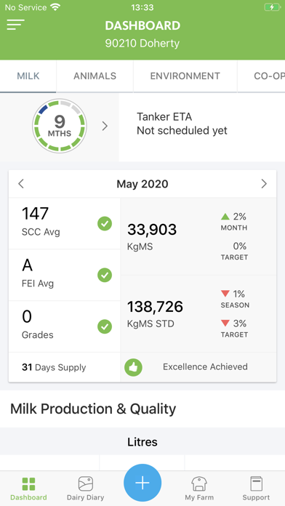Tap the Grades green checkmark
Viewport: 285px width, 506px height.
105,326
